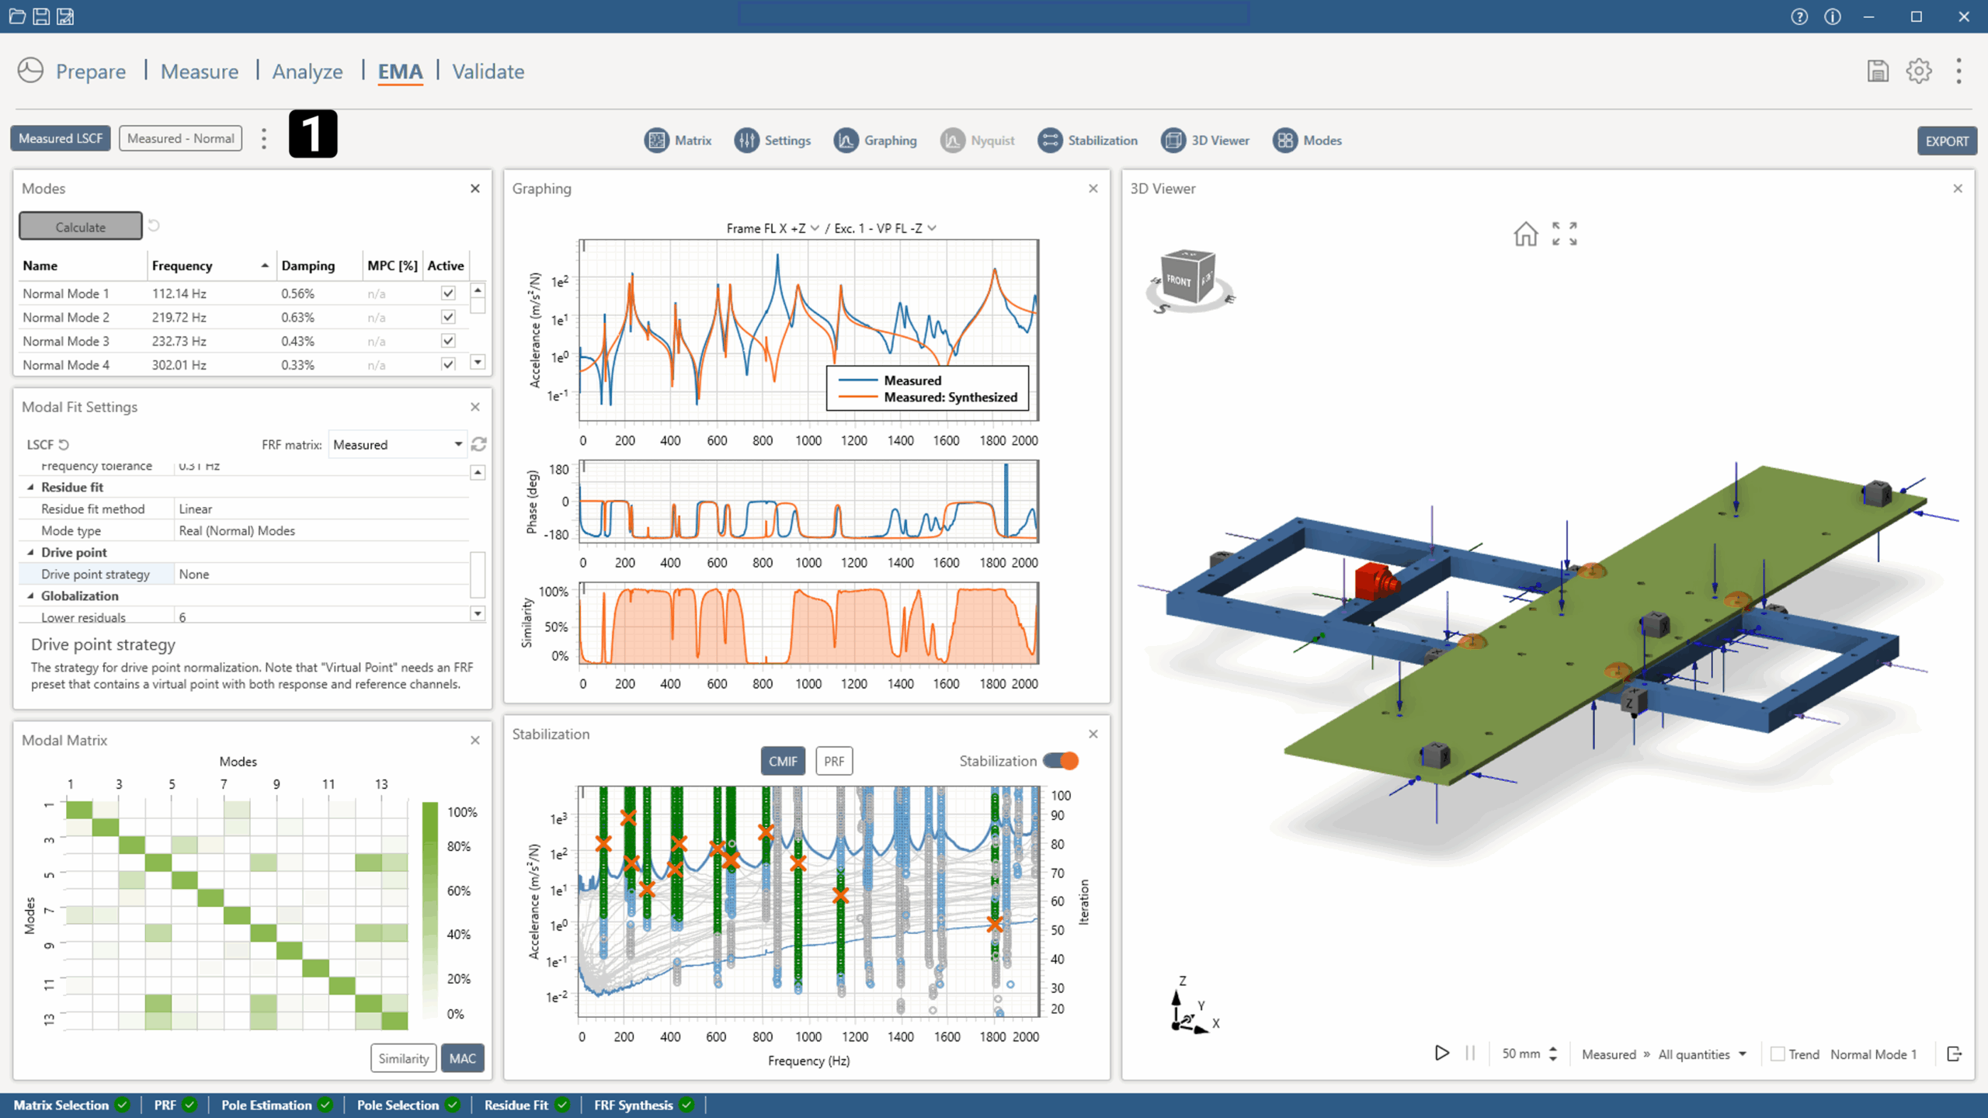Toggle the Stabilization switch off

point(1061,761)
